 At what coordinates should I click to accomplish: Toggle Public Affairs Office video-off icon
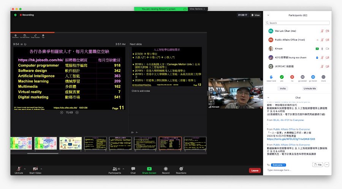(328, 40)
